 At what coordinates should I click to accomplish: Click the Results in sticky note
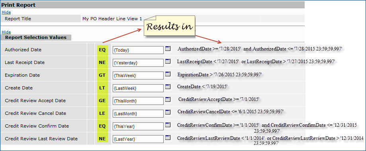pyautogui.click(x=169, y=26)
